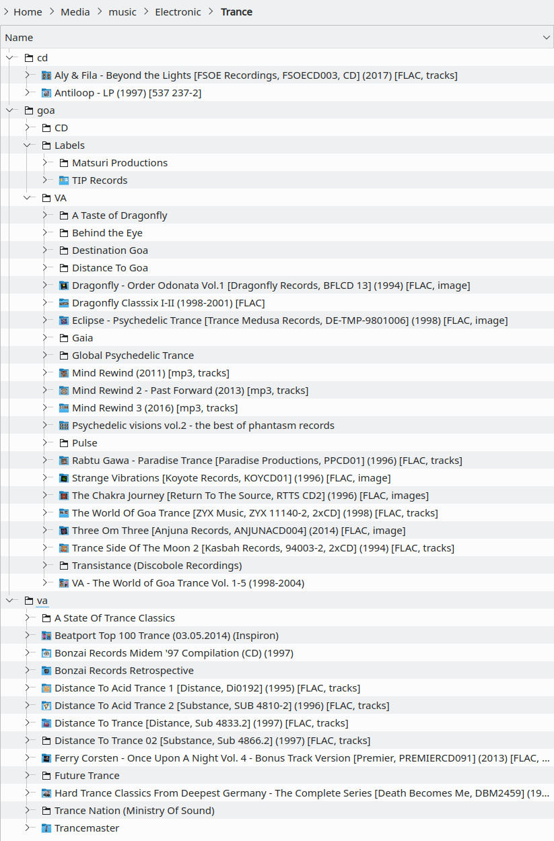Click the Rabtu Gawa cover icon
The height and width of the screenshot is (841, 554).
[x=64, y=461]
